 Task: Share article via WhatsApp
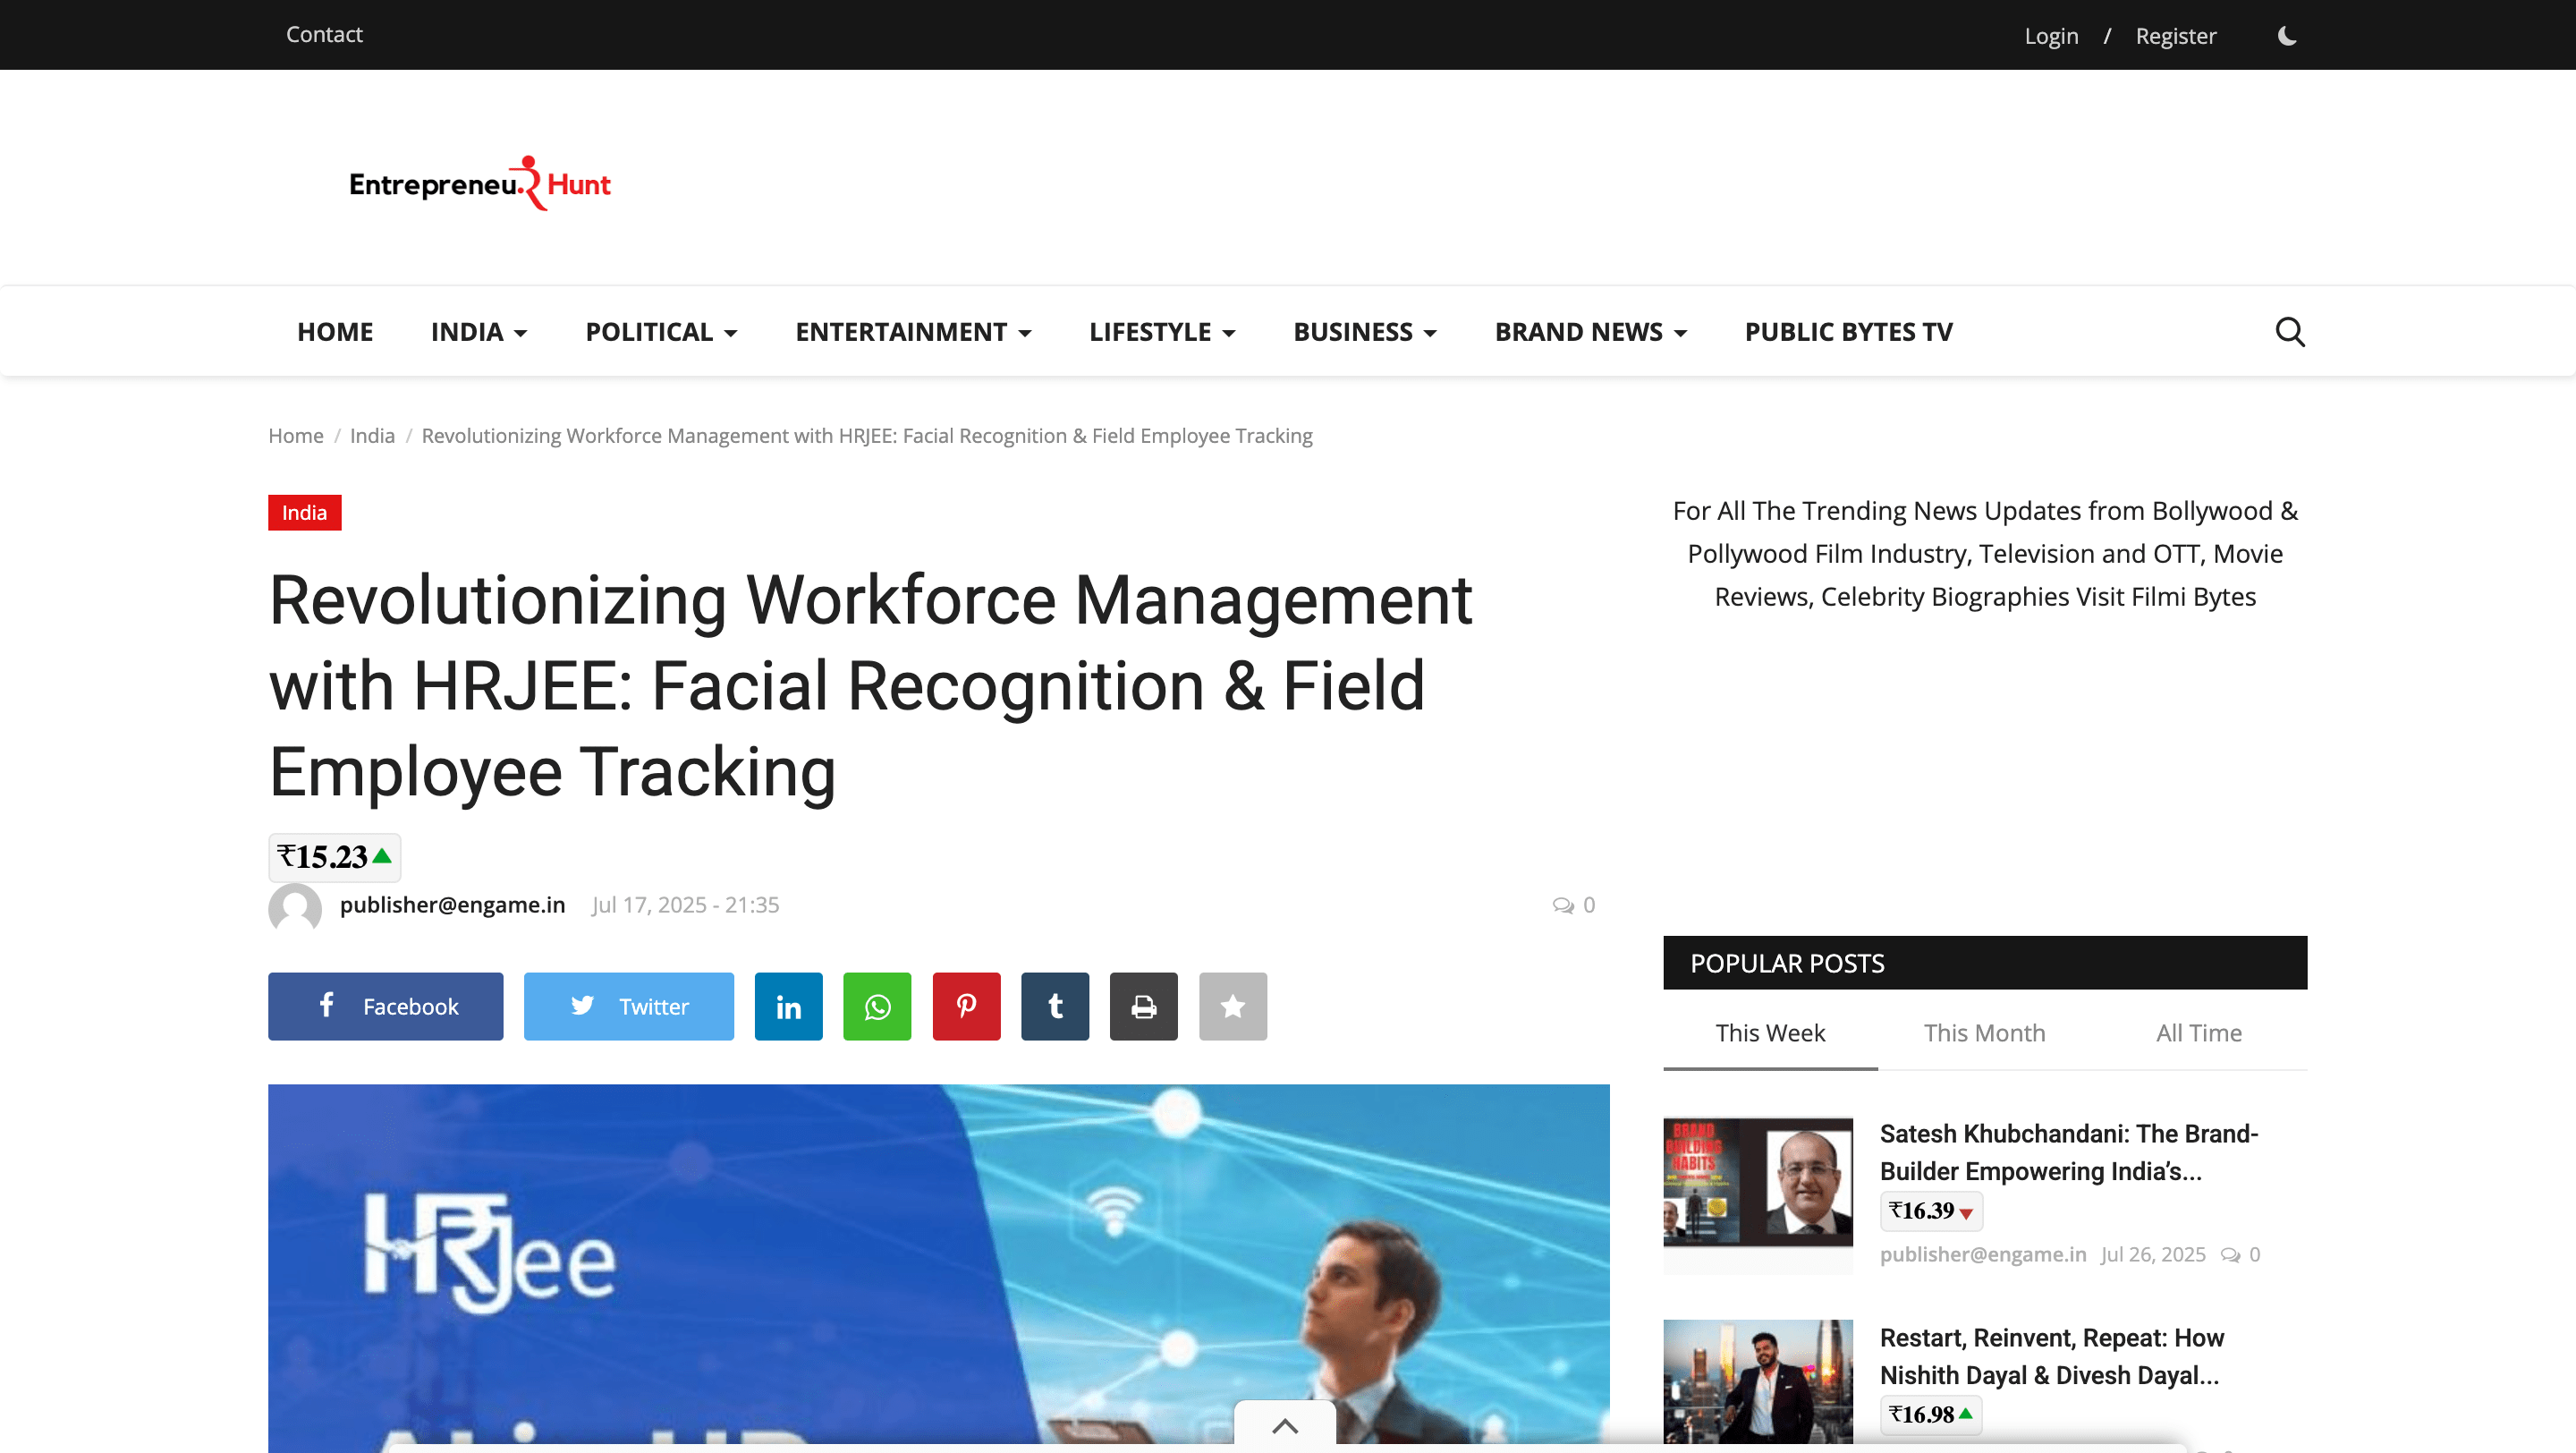[x=877, y=1006]
